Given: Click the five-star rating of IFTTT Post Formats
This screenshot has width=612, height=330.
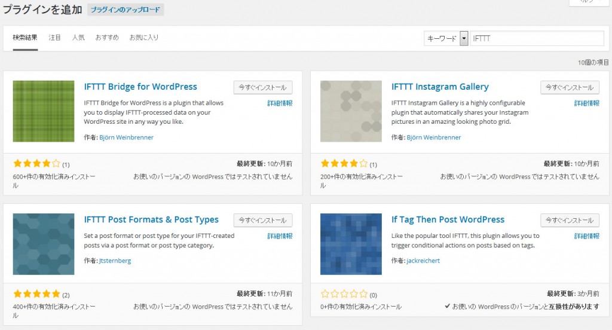Looking at the screenshot, I should pyautogui.click(x=36, y=294).
